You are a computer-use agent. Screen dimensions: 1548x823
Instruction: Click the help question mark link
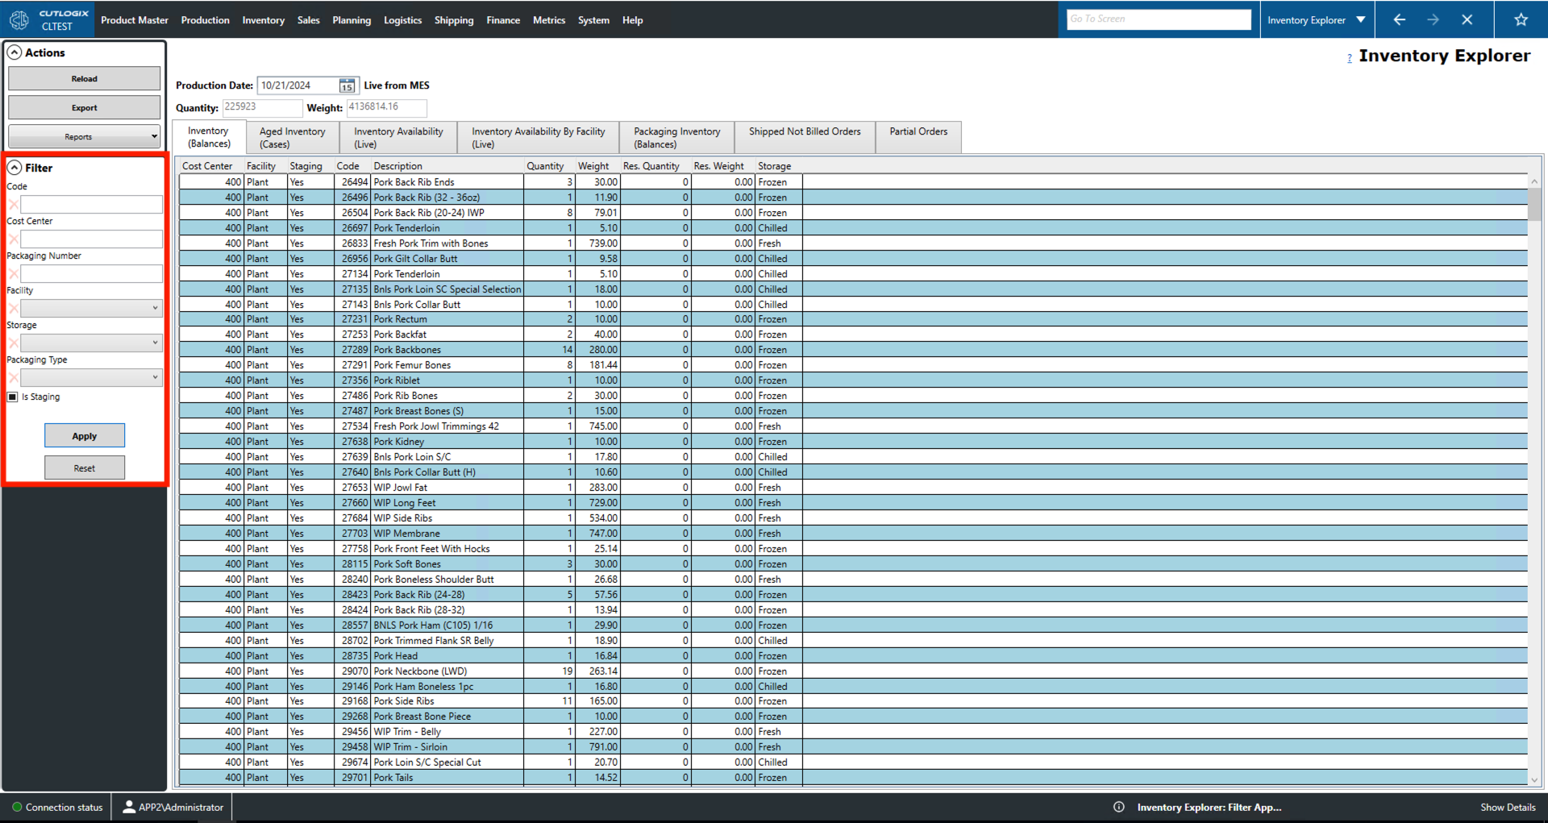tap(1349, 58)
